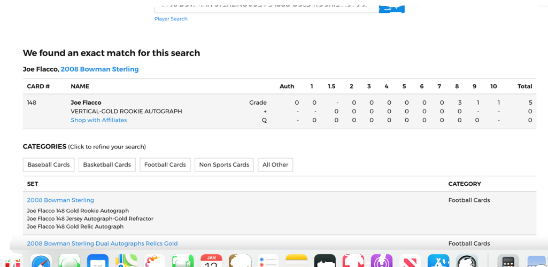Launch Reminders from the dock

click(268, 262)
